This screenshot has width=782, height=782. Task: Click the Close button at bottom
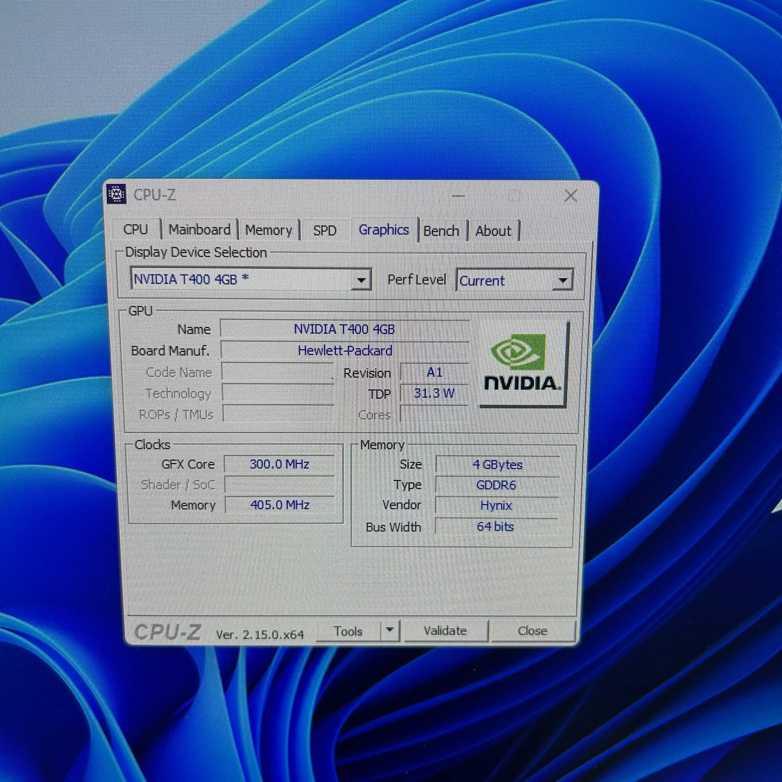point(532,631)
